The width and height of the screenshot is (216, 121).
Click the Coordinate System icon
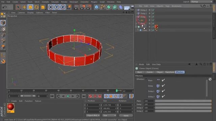tap(69, 7)
